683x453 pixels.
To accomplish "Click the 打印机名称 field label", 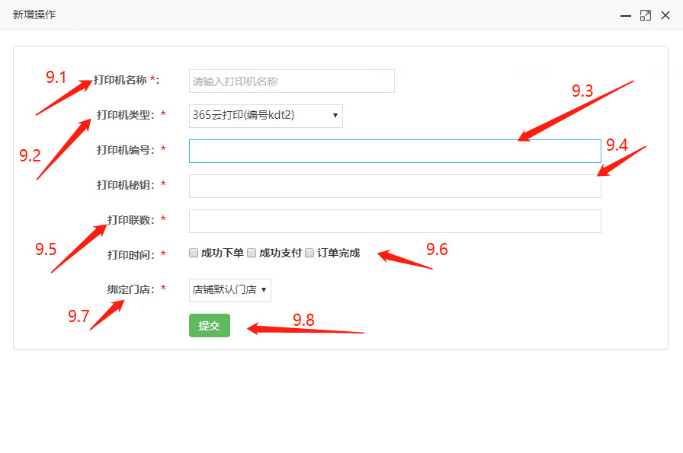I will click(120, 80).
